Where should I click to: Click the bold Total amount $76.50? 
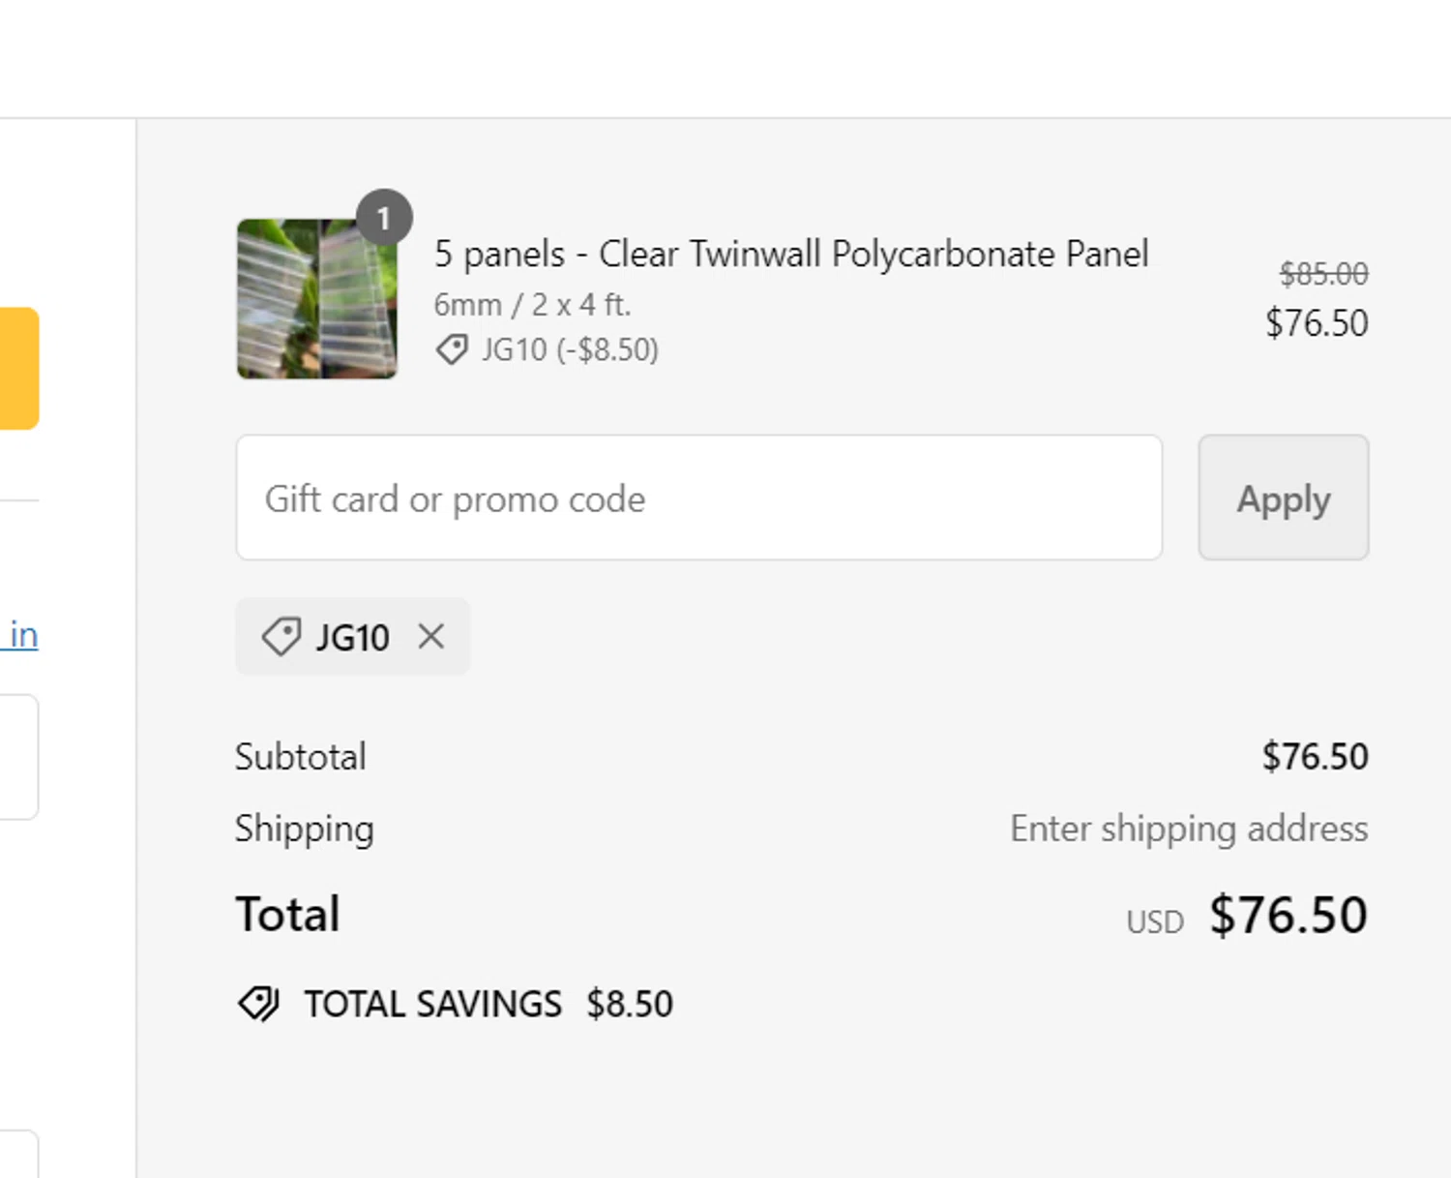pyautogui.click(x=1288, y=915)
